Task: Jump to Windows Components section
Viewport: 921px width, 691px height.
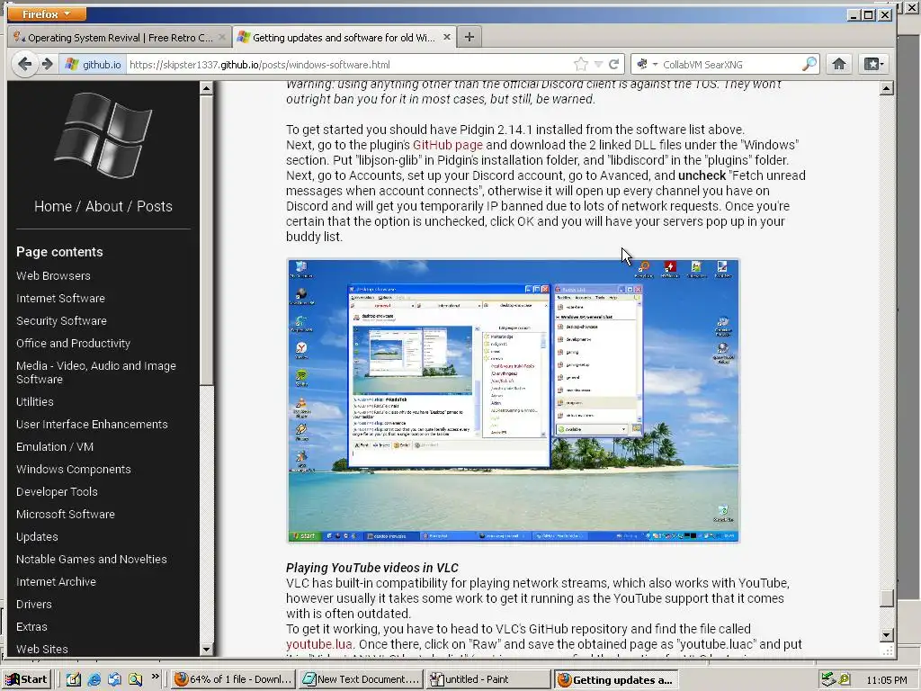Action: [x=74, y=469]
